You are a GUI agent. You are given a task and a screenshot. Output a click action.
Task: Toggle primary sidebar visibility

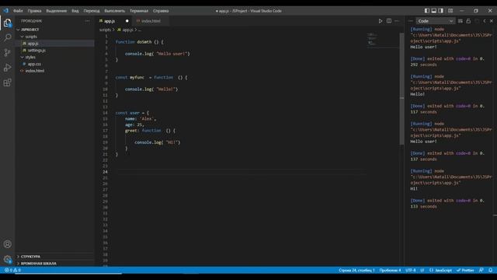pos(427,10)
